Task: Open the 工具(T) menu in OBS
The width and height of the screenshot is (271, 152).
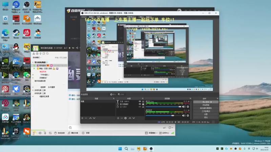Action: (x=141, y=17)
